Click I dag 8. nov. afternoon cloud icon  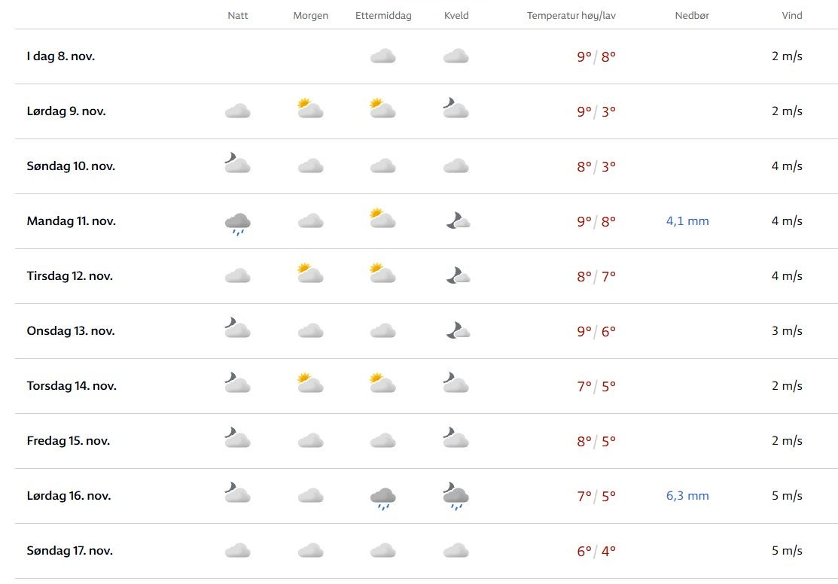pos(383,56)
